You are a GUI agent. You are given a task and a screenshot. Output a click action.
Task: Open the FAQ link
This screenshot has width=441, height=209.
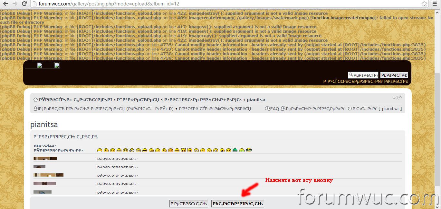272,109
